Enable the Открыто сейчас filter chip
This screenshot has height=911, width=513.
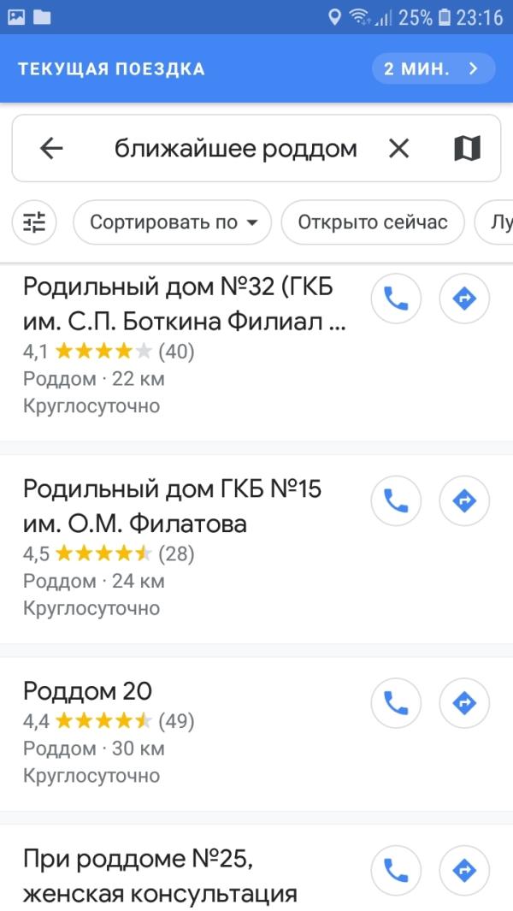click(372, 222)
